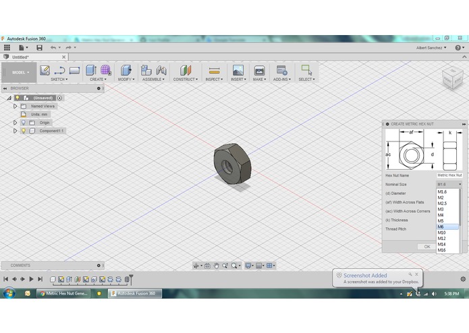This screenshot has width=469, height=333.
Task: Click the OK button in dialog
Action: [427, 247]
